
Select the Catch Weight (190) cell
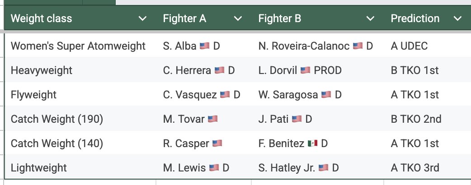pos(57,119)
